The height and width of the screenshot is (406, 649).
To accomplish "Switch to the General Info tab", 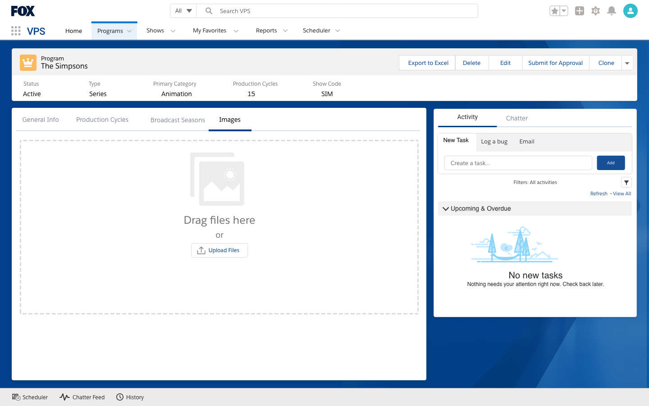I will 41,120.
